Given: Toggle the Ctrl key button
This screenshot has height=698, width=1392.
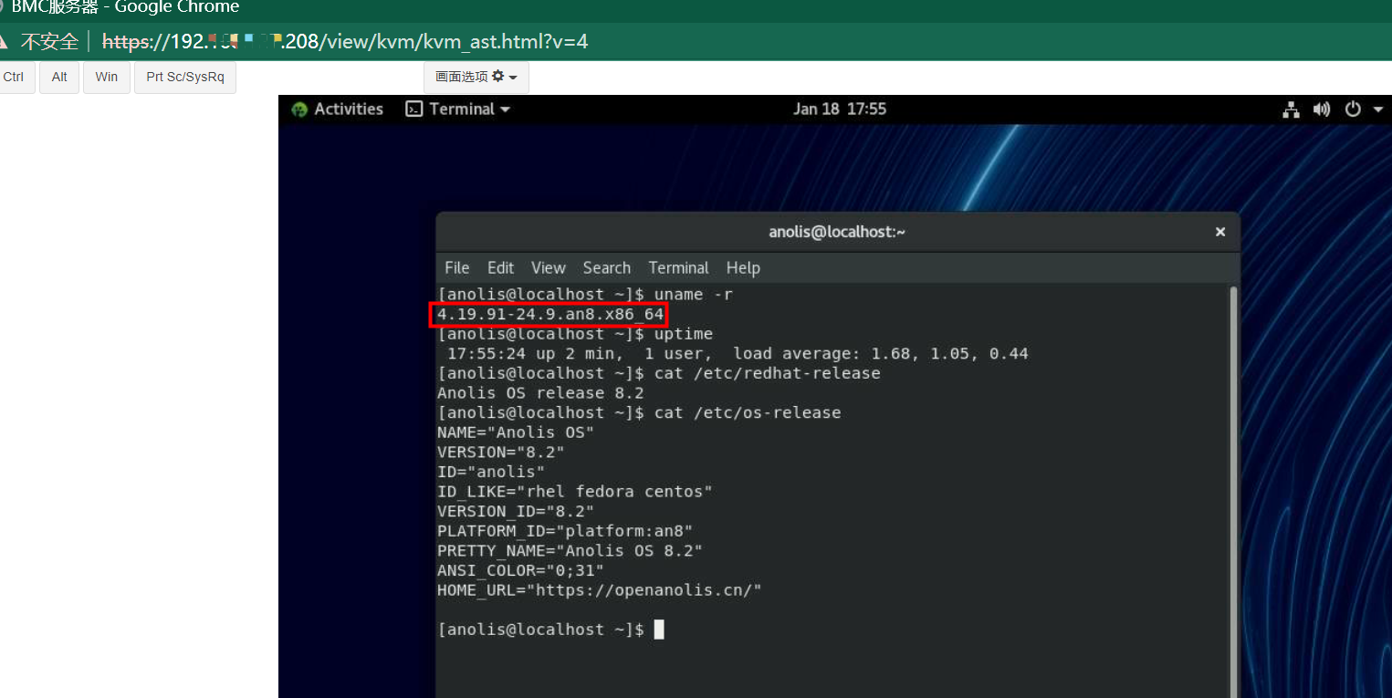Looking at the screenshot, I should 15,78.
